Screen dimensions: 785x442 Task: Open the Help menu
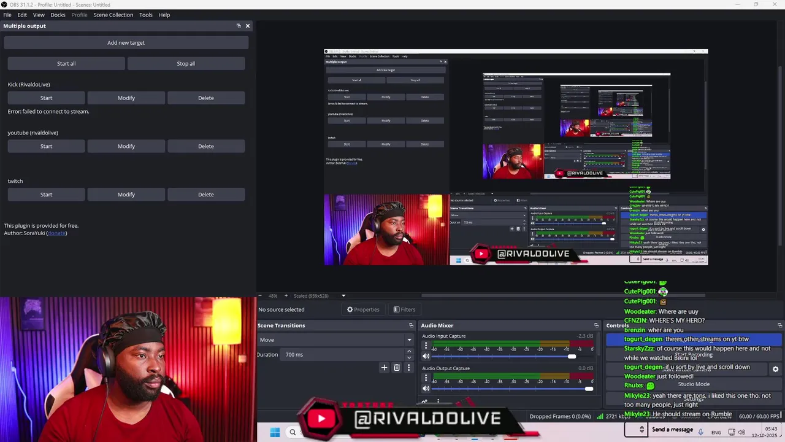(x=164, y=15)
